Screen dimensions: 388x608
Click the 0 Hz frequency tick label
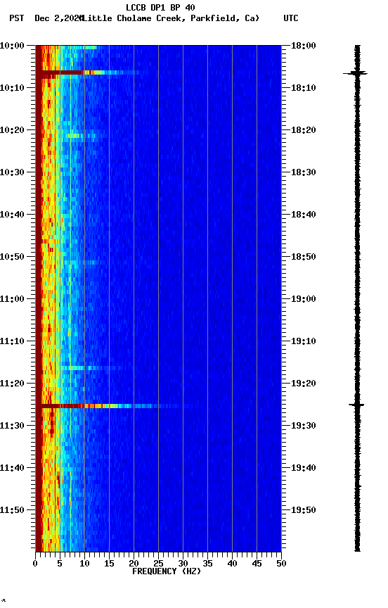[35, 564]
